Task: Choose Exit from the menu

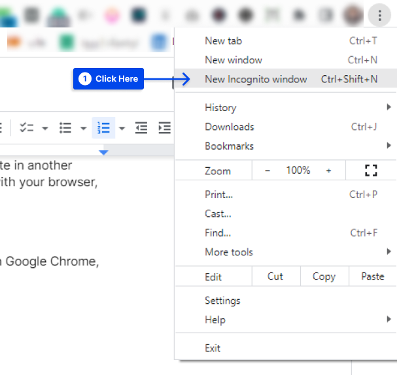Action: pyautogui.click(x=286, y=348)
